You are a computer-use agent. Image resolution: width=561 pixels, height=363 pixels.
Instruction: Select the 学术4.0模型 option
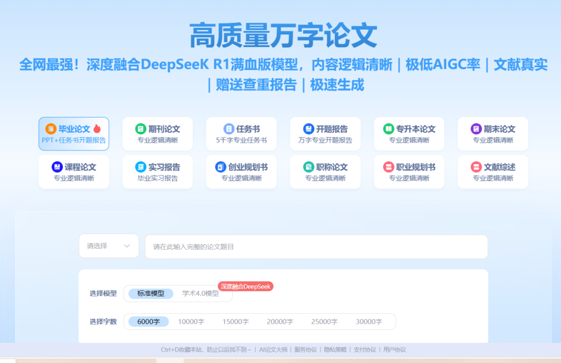pos(201,294)
